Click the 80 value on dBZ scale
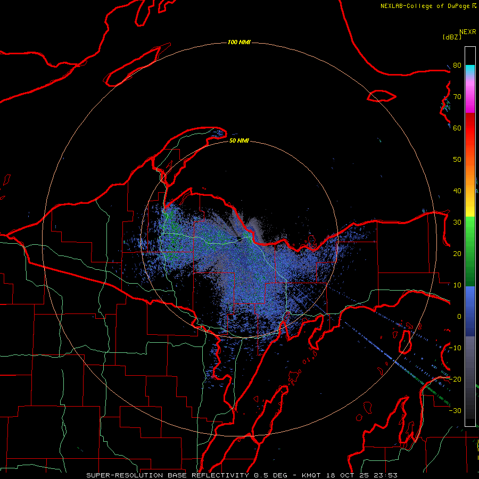479x479 pixels. click(x=457, y=65)
